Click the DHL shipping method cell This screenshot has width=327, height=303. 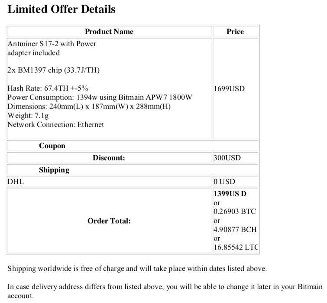(x=16, y=182)
